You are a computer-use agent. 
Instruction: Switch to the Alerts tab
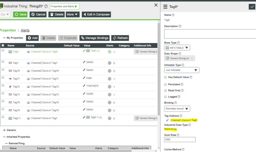pos(25,30)
